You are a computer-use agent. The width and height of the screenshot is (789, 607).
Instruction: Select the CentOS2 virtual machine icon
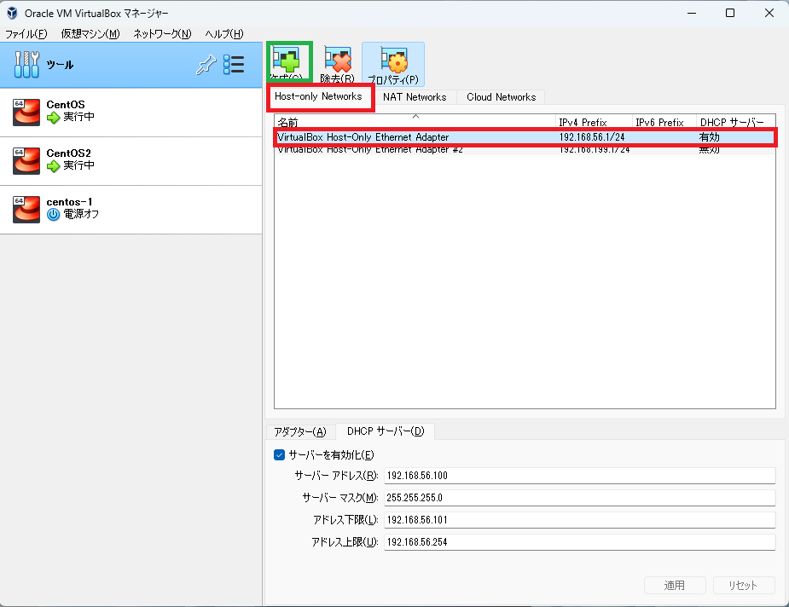pos(26,160)
